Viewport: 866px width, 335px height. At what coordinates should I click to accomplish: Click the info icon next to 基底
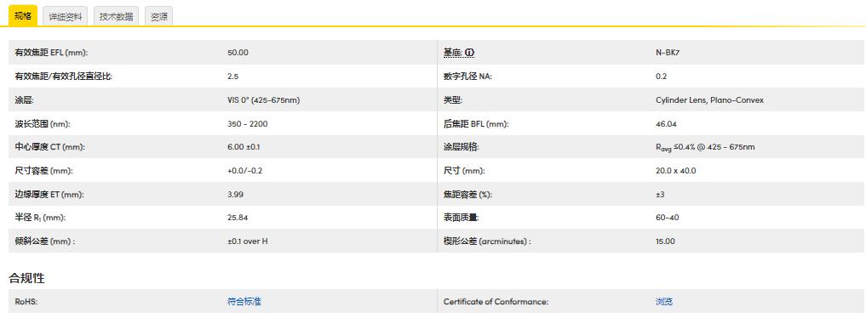[x=469, y=53]
